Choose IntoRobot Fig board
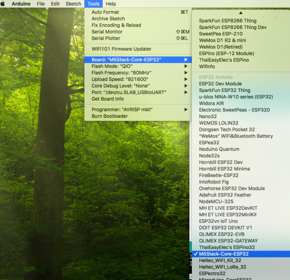The width and height of the screenshot is (290, 280). click(x=241, y=182)
